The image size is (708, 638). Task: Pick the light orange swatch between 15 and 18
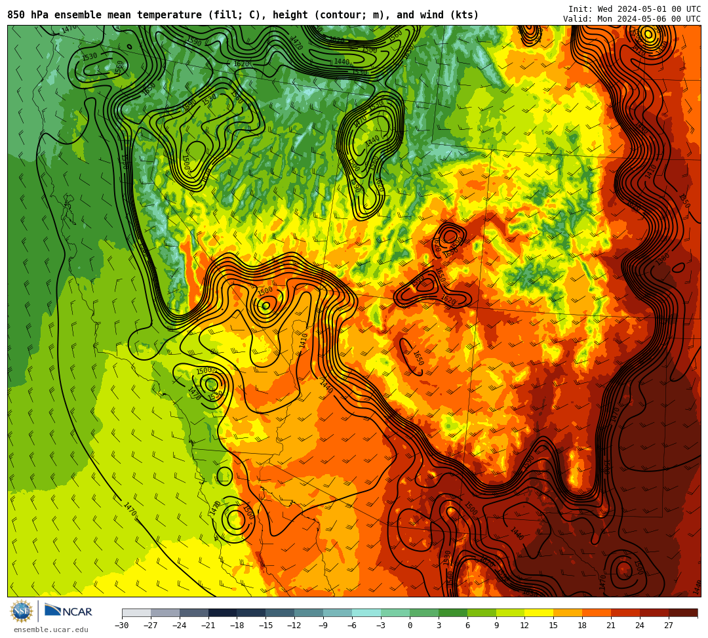[568, 612]
